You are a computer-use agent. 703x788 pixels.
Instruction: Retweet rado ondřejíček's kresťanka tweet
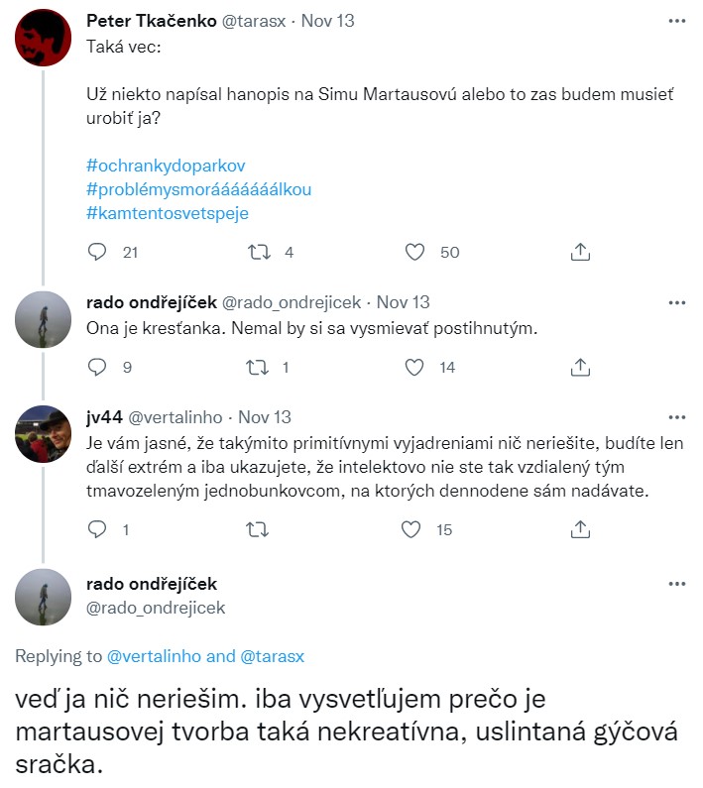(258, 367)
